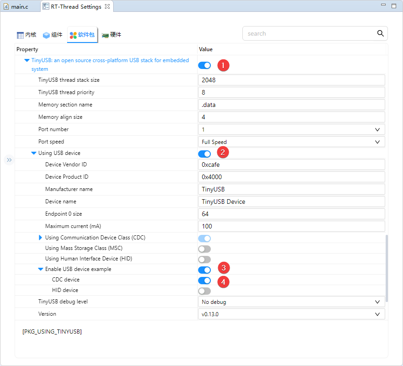Collapse the Using USB device node
The height and width of the screenshot is (366, 403).
[34, 153]
